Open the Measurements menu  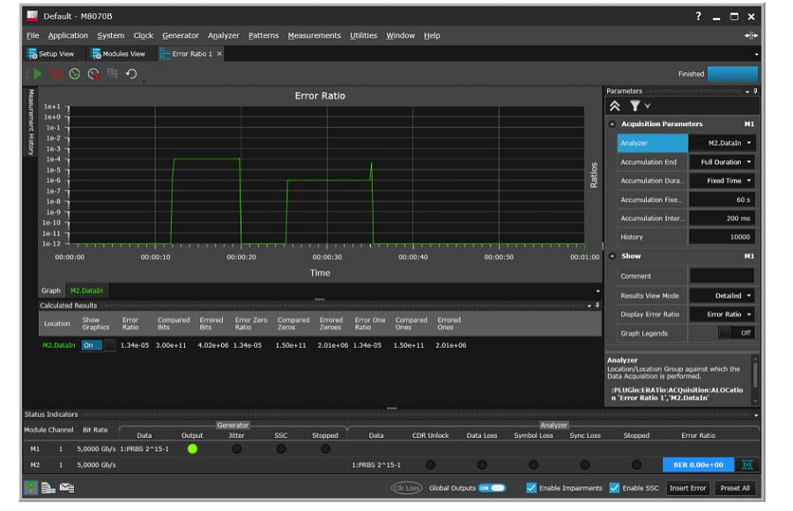point(314,35)
